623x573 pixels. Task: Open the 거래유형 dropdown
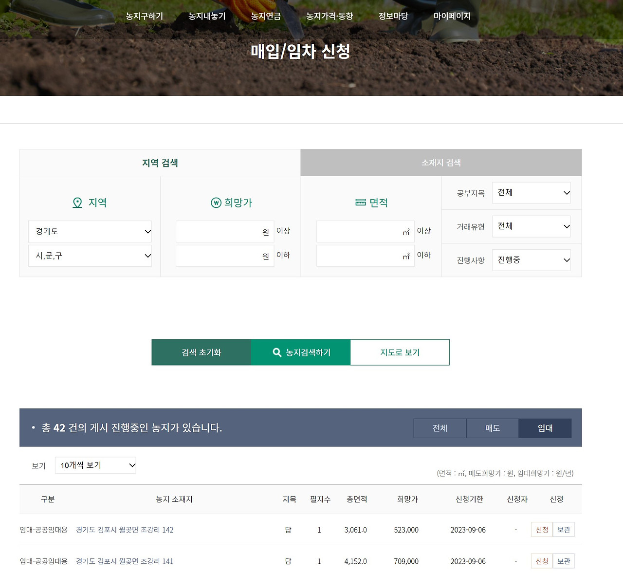click(531, 226)
